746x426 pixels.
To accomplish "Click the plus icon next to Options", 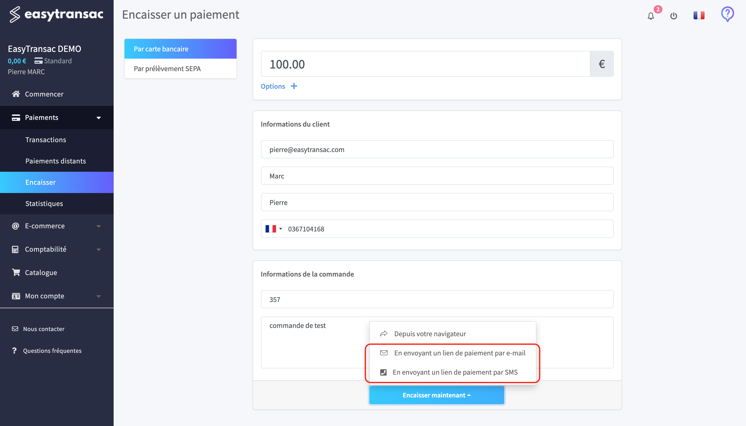I will [294, 86].
